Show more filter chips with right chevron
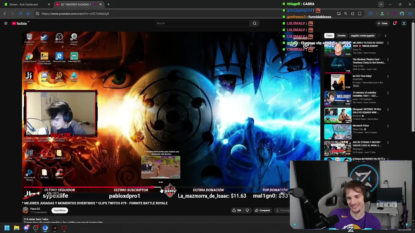This screenshot has width=415, height=233. [x=385, y=36]
